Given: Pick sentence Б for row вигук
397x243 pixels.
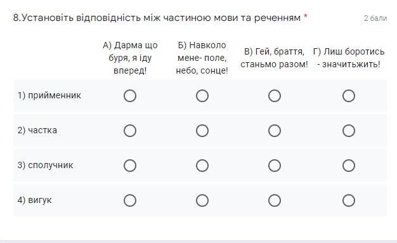Looking at the screenshot, I should 202,200.
